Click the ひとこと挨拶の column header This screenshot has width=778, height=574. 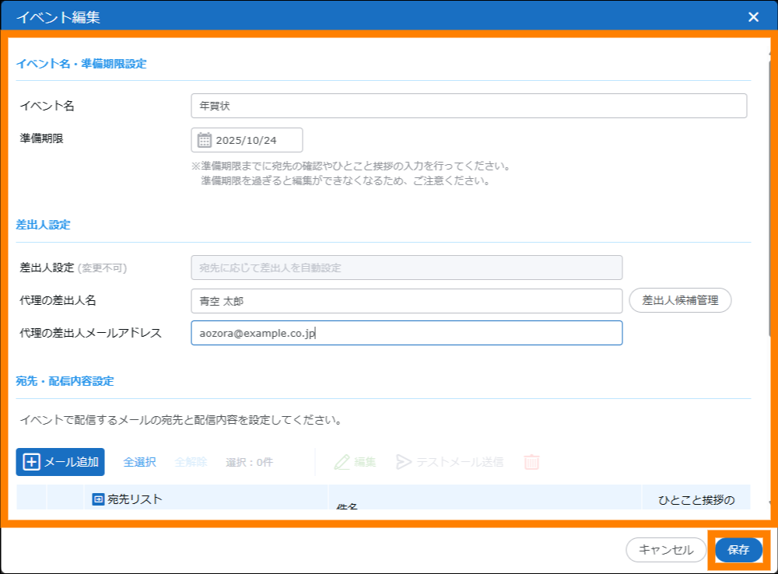[x=696, y=499]
